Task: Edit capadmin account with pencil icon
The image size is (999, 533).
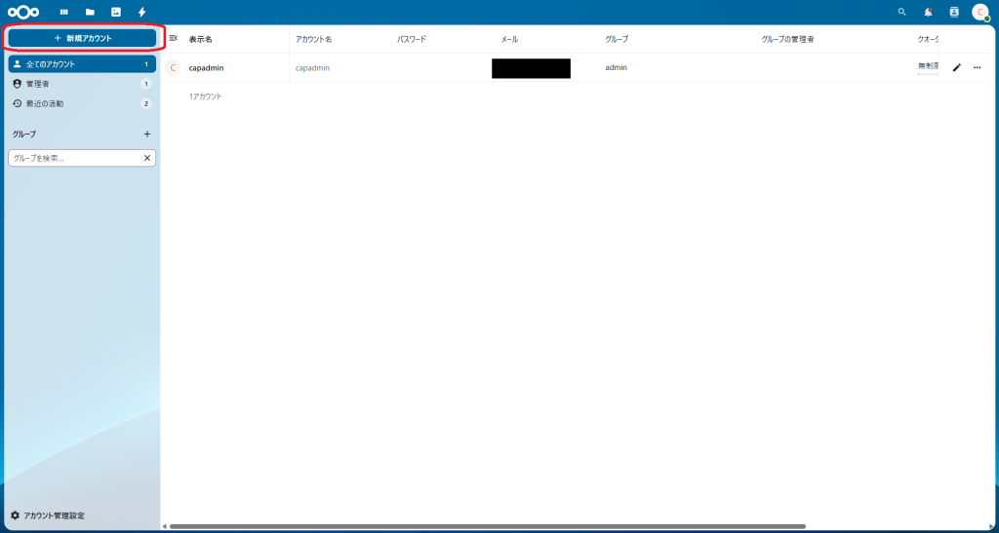Action: (956, 67)
